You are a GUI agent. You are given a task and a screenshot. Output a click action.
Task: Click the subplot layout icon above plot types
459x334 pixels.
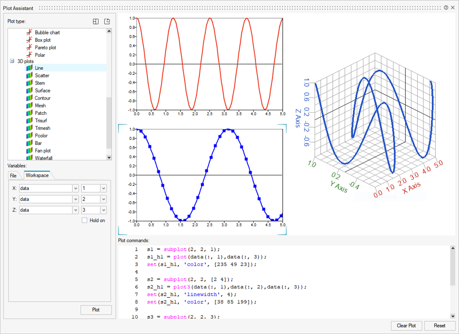[96, 21]
